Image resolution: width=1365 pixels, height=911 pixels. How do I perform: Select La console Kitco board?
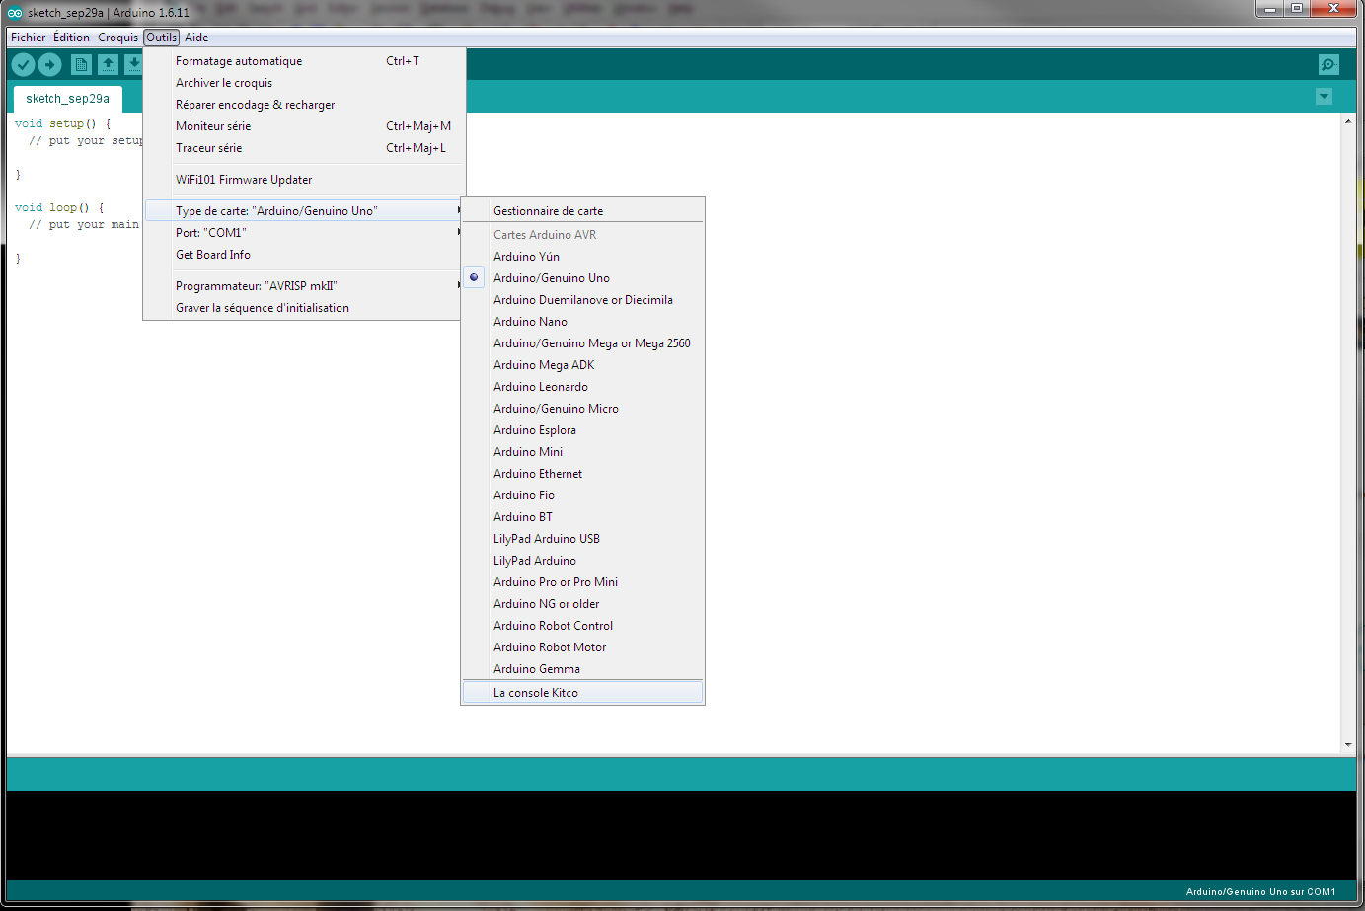click(536, 693)
